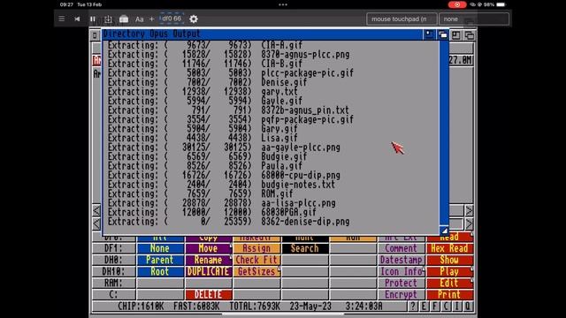Viewport: 566px width, 318px height.
Task: Tap the iPad multitasking three dots
Action: 283,4
